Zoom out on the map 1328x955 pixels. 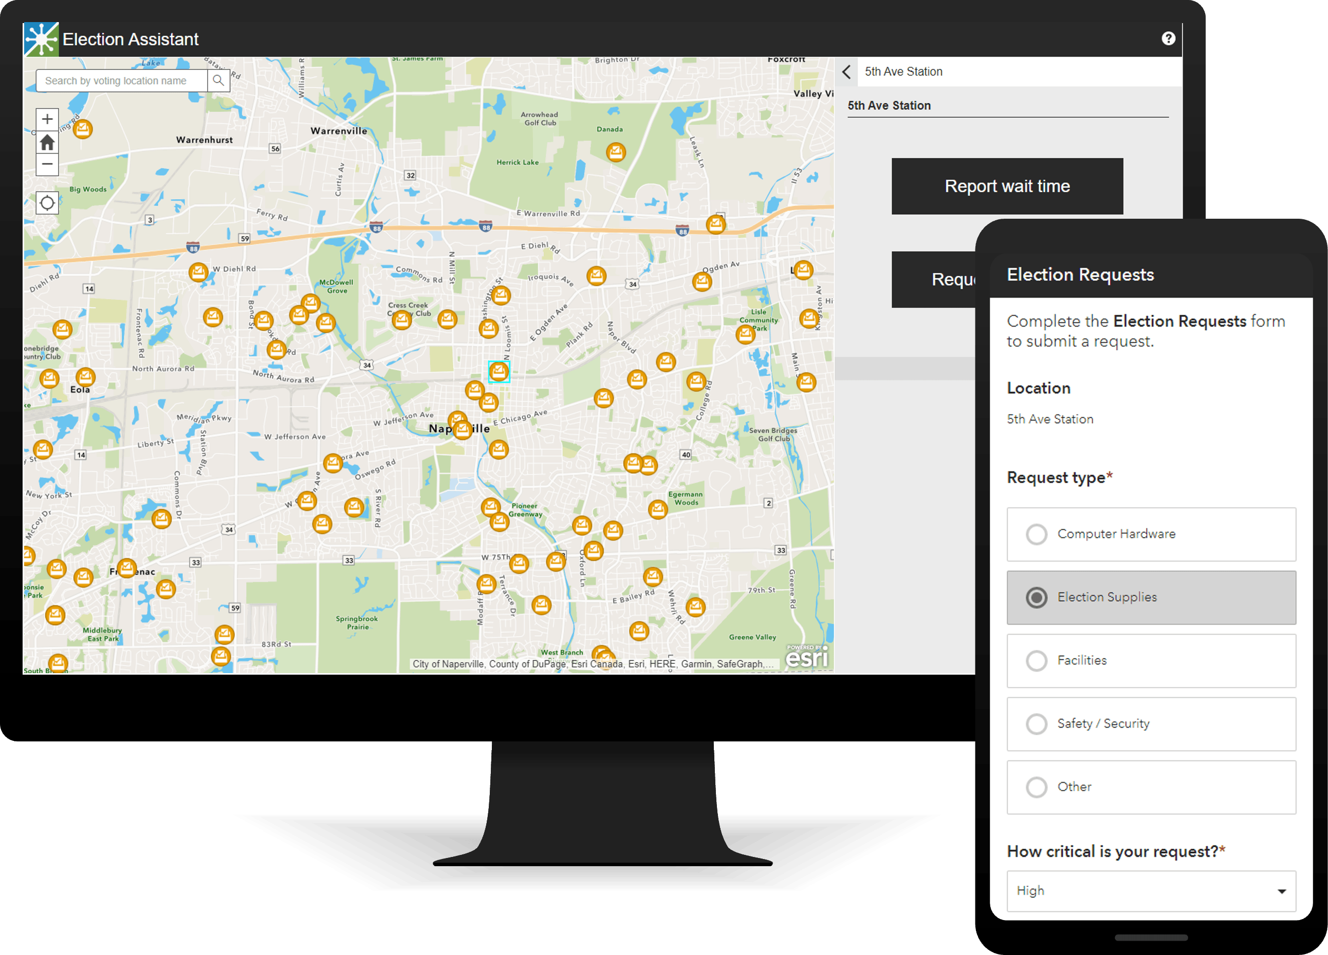point(47,165)
